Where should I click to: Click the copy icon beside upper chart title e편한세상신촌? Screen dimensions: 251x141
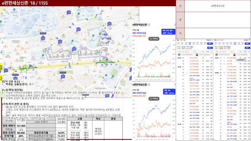click(x=149, y=25)
